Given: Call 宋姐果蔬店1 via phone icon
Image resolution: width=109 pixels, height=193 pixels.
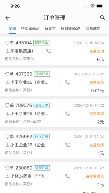Looking at the screenshot, I should (x=49, y=51).
